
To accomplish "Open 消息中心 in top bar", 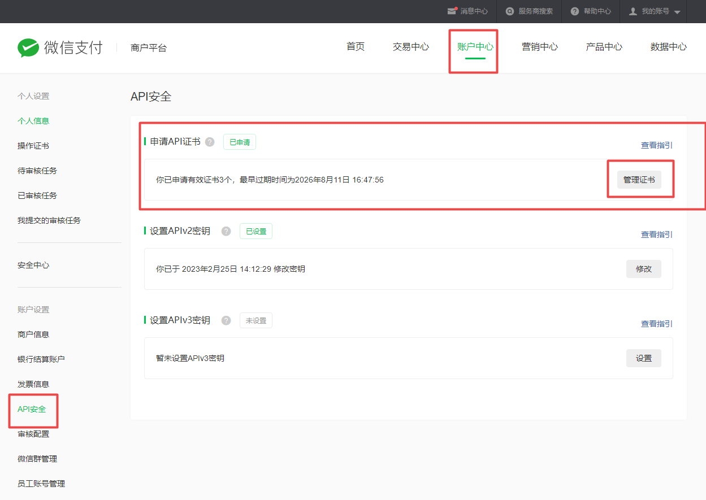I will point(474,11).
